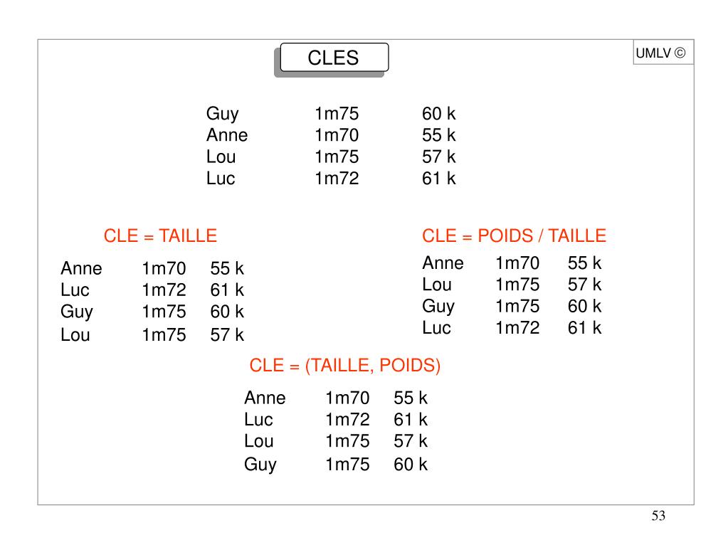Select the CLE = TAILLE heading
The image size is (728, 540).
(160, 236)
